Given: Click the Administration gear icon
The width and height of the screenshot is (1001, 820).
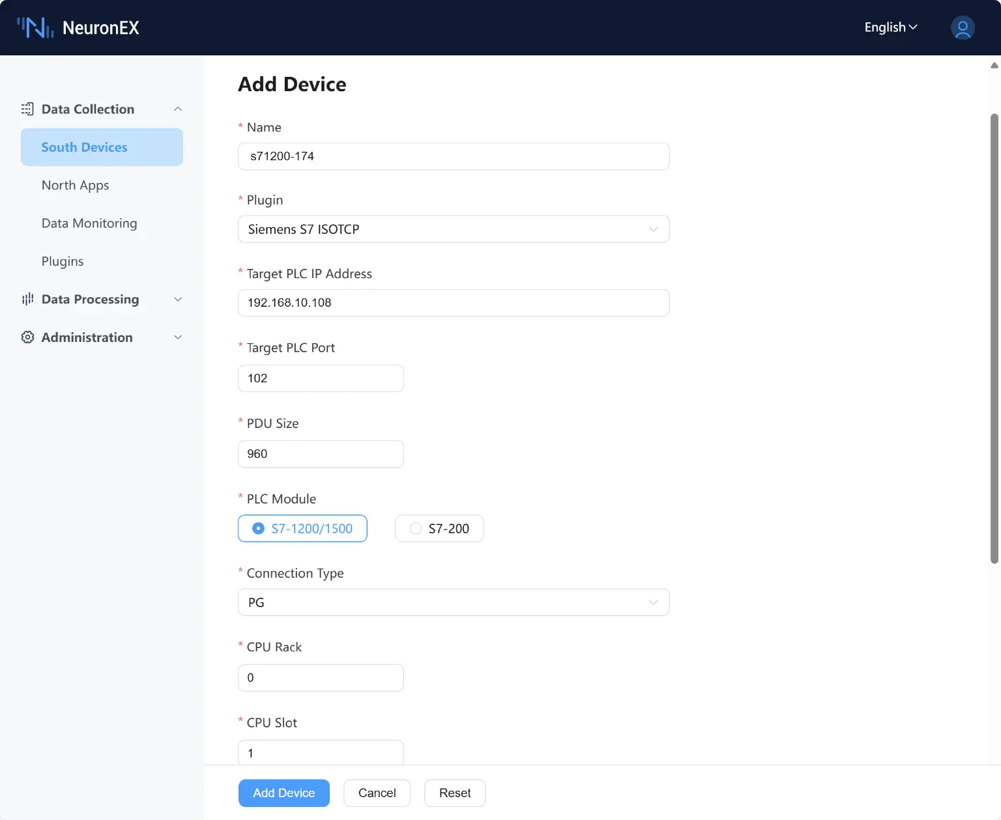Looking at the screenshot, I should [x=27, y=337].
